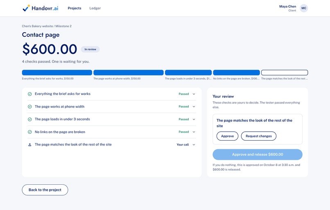Click the 'Your call' status label
330x210 pixels.
point(183,145)
